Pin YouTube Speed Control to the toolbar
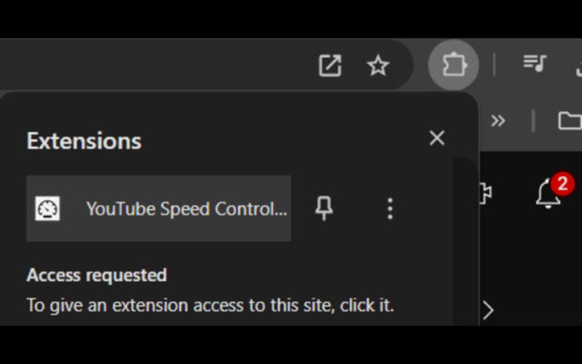 pos(324,209)
